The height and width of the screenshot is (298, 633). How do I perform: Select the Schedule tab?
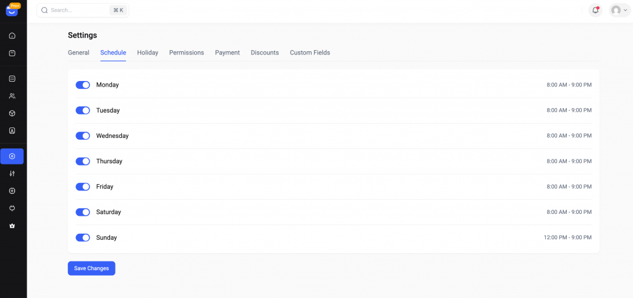(x=113, y=53)
